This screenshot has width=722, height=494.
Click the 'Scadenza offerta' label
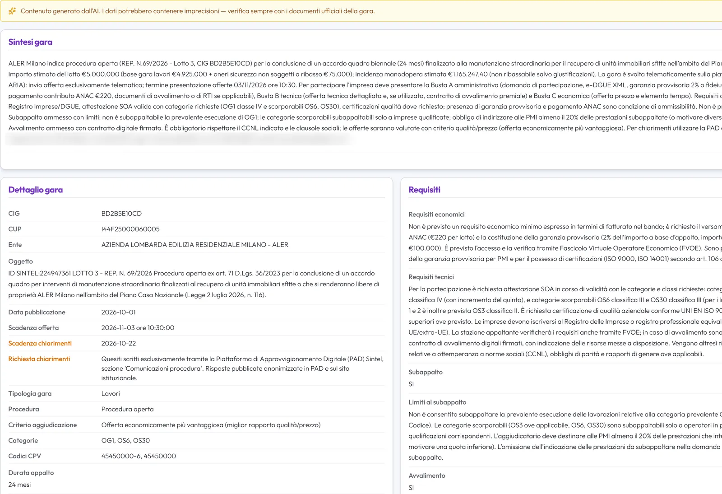(33, 328)
